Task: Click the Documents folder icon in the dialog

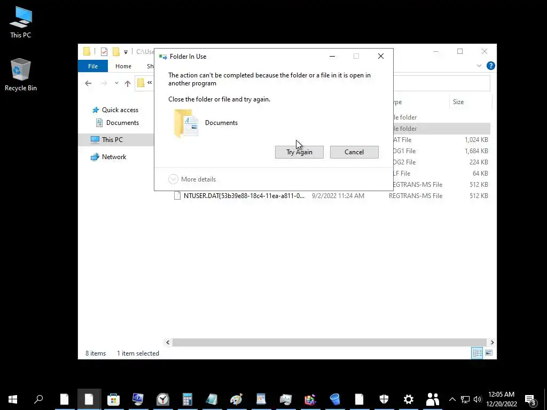Action: pyautogui.click(x=186, y=123)
